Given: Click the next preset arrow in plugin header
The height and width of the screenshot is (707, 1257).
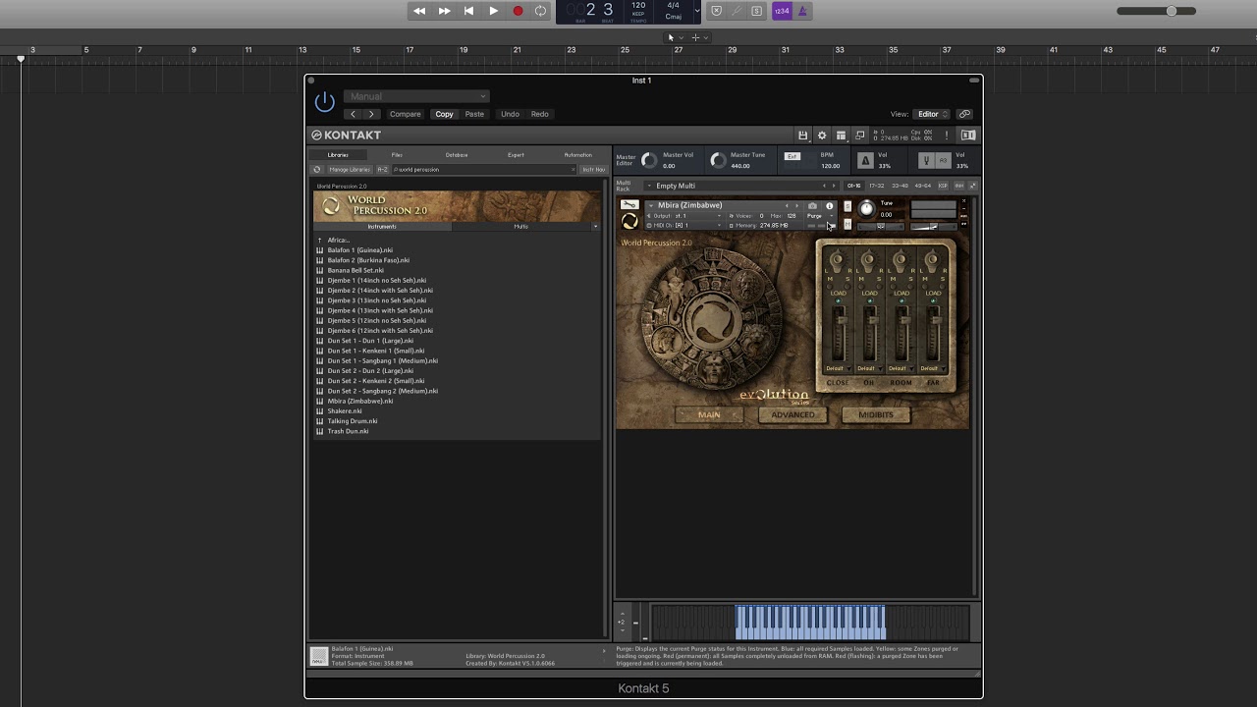Looking at the screenshot, I should tap(370, 114).
